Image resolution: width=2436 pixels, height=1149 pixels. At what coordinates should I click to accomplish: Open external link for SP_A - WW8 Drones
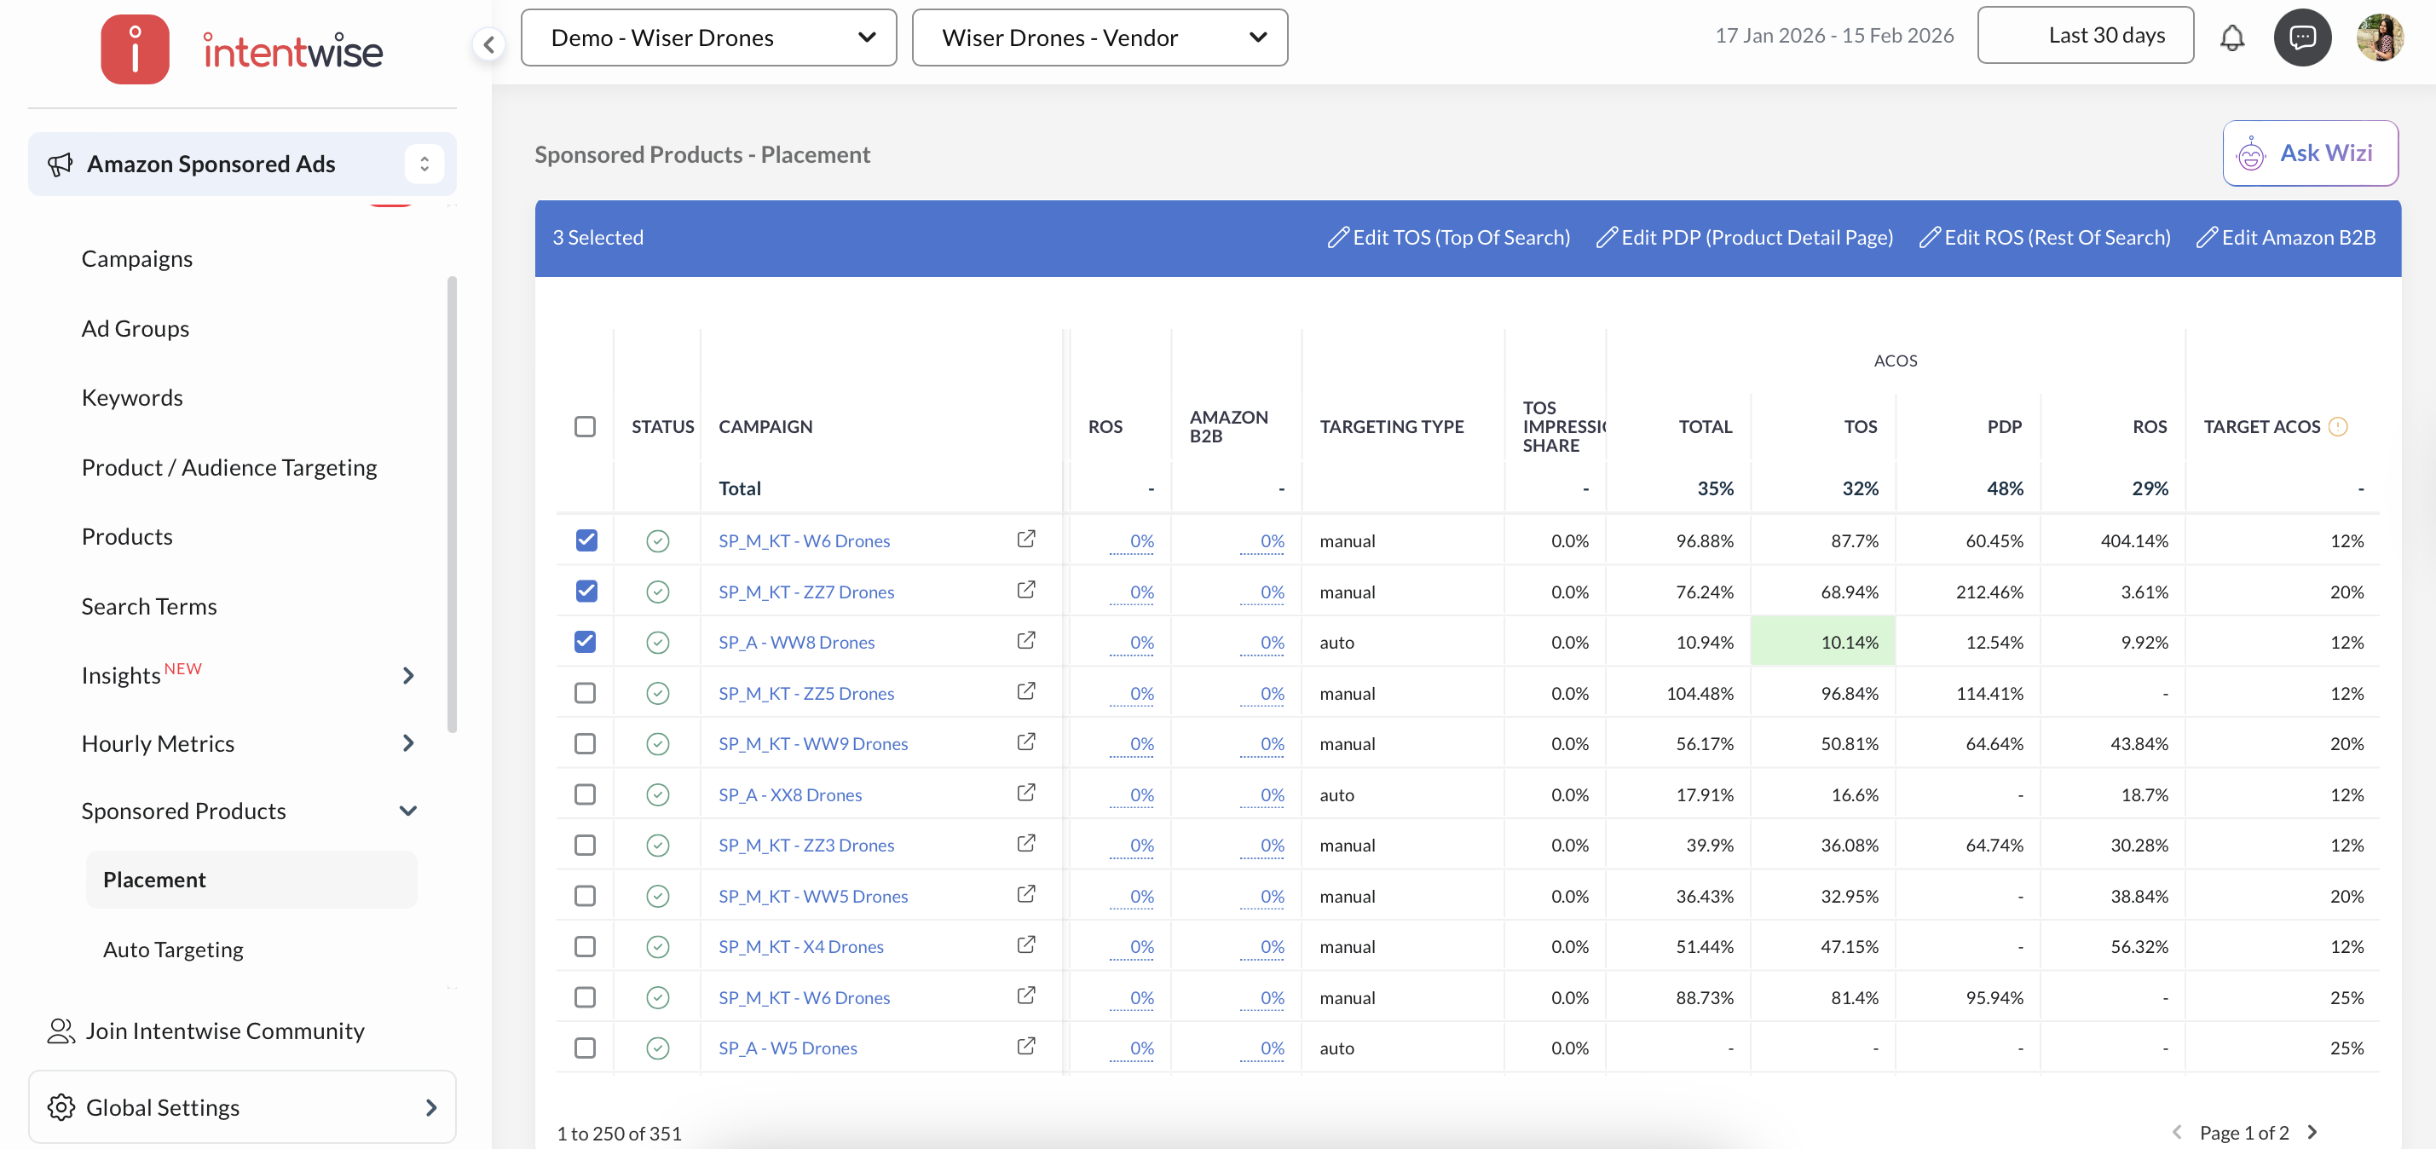click(1025, 641)
